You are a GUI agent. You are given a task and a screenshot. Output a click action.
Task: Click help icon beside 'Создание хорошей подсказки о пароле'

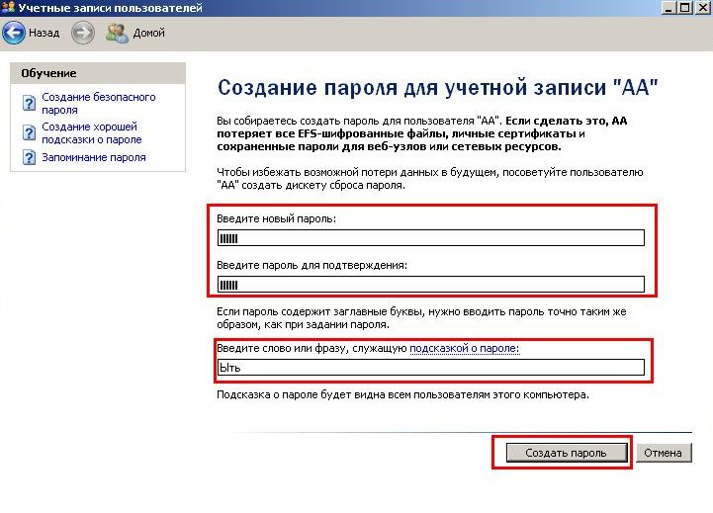29,132
